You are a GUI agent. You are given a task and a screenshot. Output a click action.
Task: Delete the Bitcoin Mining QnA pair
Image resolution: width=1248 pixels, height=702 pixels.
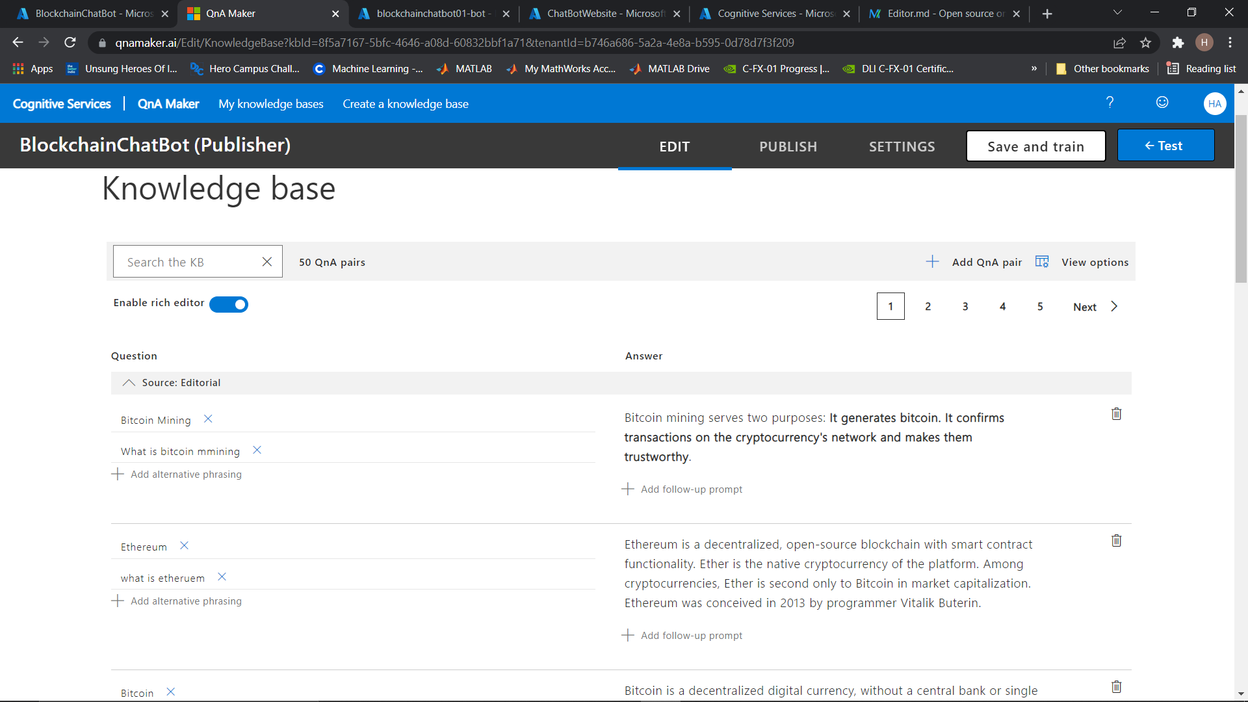[1116, 414]
